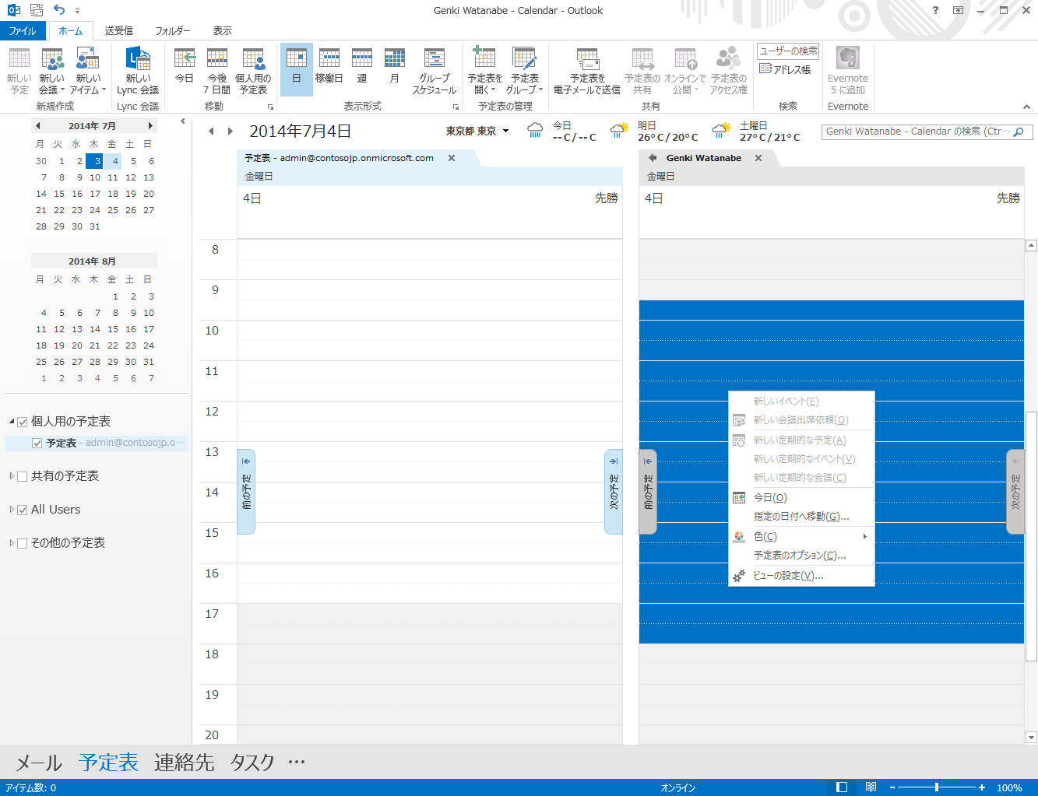
Task: Choose 指定の日付へ移動(G) in context menu
Action: click(x=801, y=517)
